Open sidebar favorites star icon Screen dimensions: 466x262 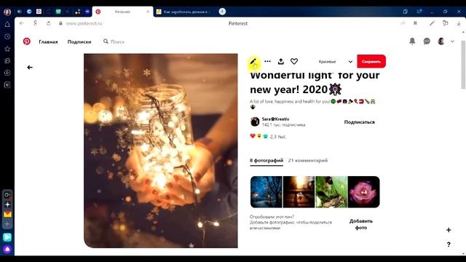click(x=7, y=49)
